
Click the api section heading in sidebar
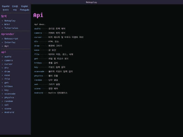[3, 52]
